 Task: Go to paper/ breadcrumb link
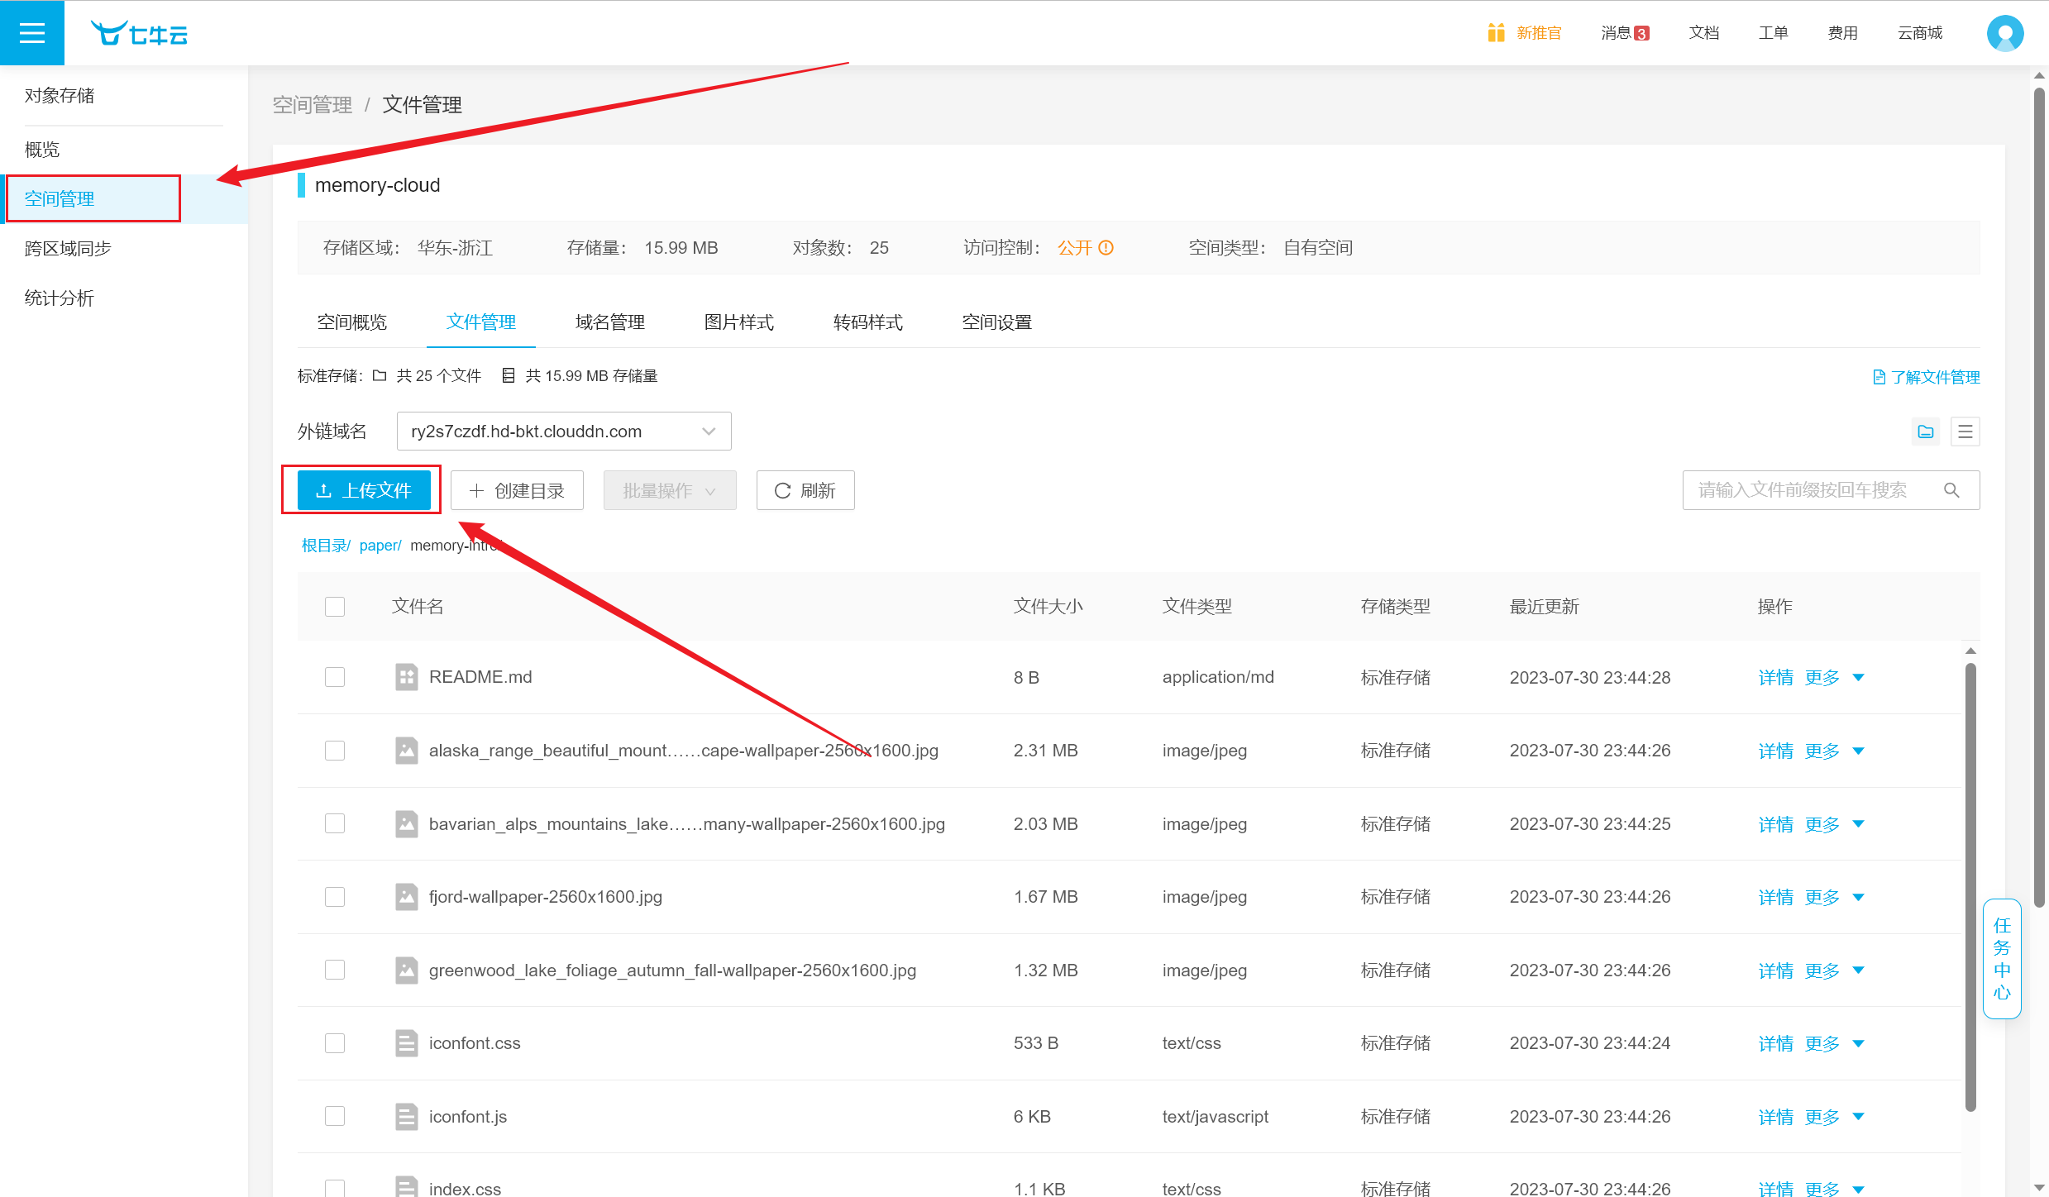pos(380,546)
